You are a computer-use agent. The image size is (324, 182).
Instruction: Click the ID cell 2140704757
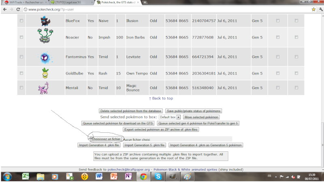204,21
